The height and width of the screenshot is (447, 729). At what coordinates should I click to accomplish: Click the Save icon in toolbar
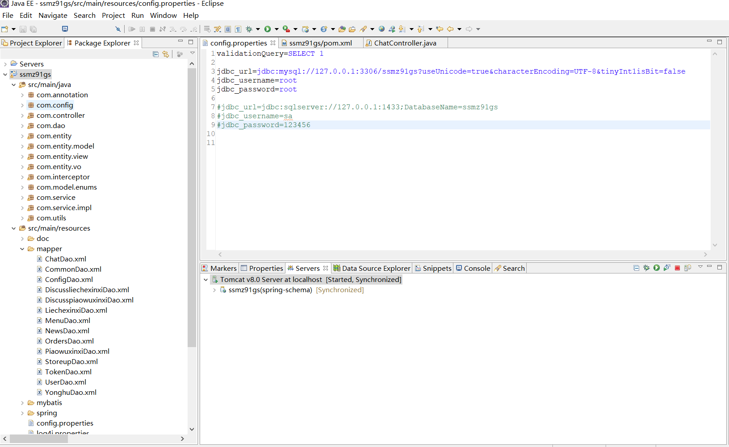(x=23, y=29)
